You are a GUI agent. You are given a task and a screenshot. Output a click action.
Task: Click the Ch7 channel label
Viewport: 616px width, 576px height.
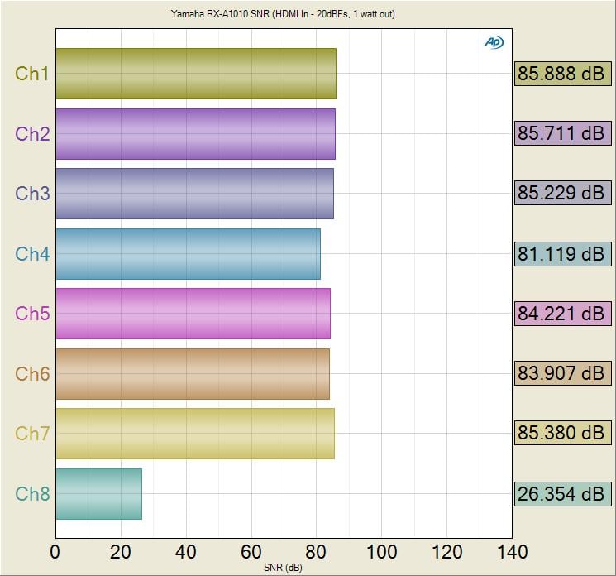pyautogui.click(x=32, y=434)
